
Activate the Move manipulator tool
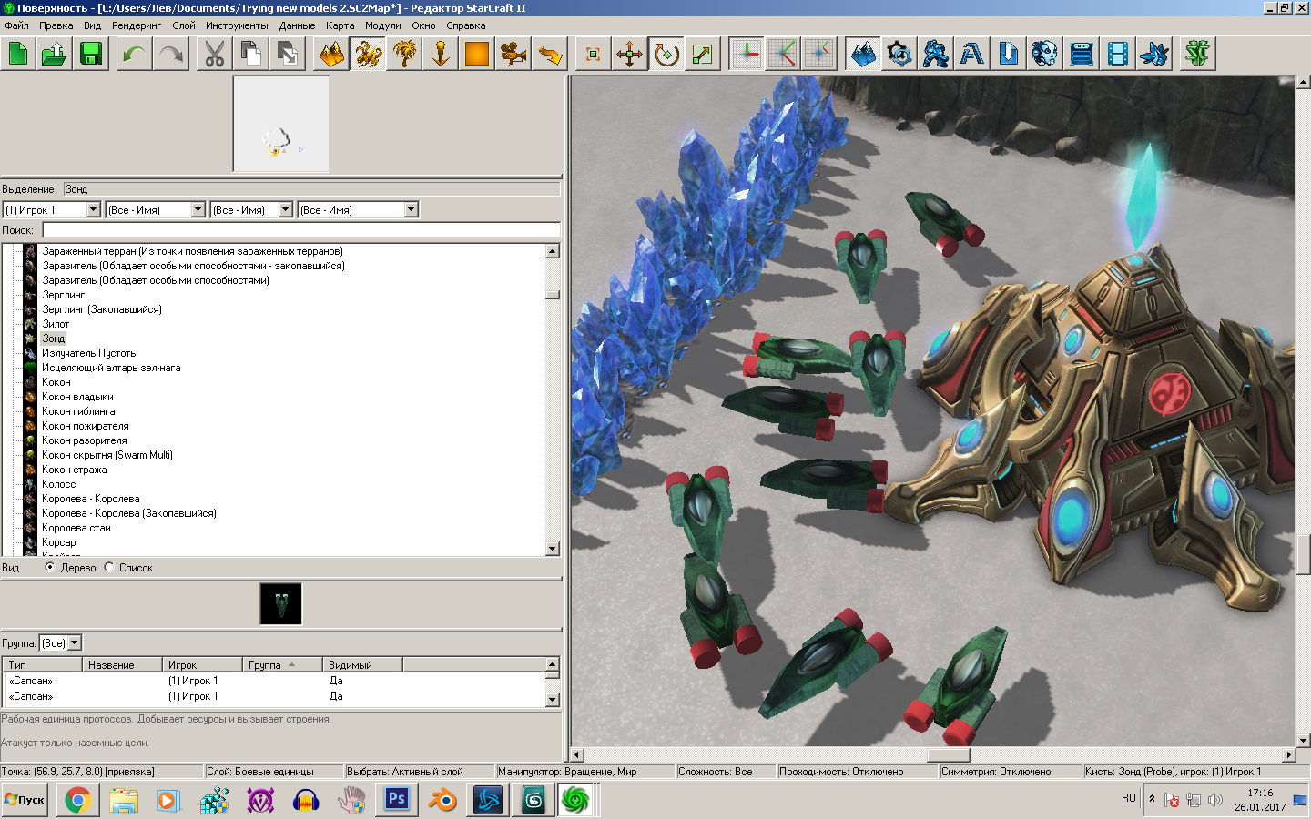pyautogui.click(x=630, y=54)
